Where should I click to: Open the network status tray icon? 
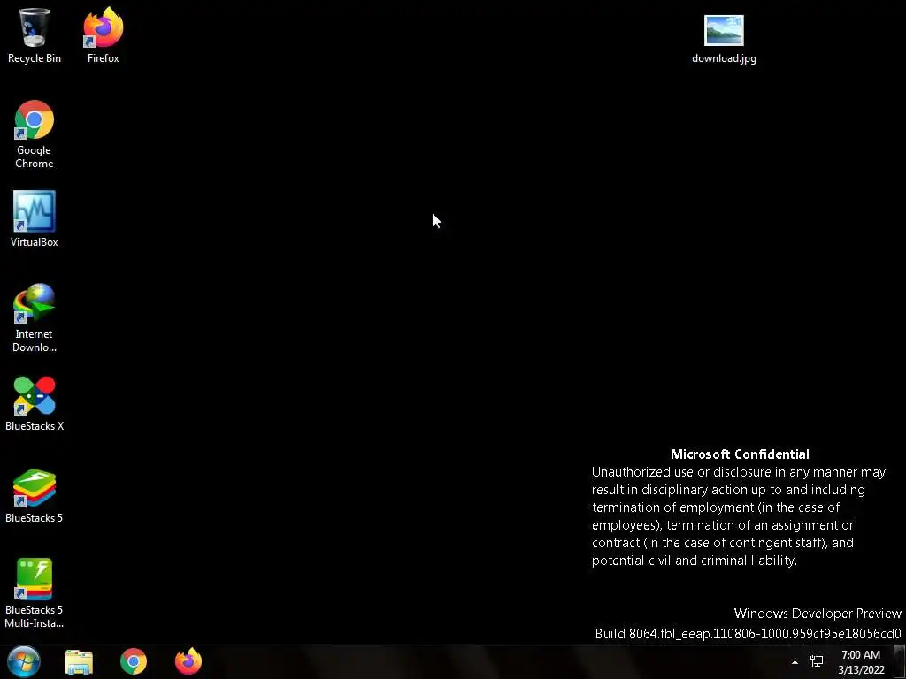point(817,661)
